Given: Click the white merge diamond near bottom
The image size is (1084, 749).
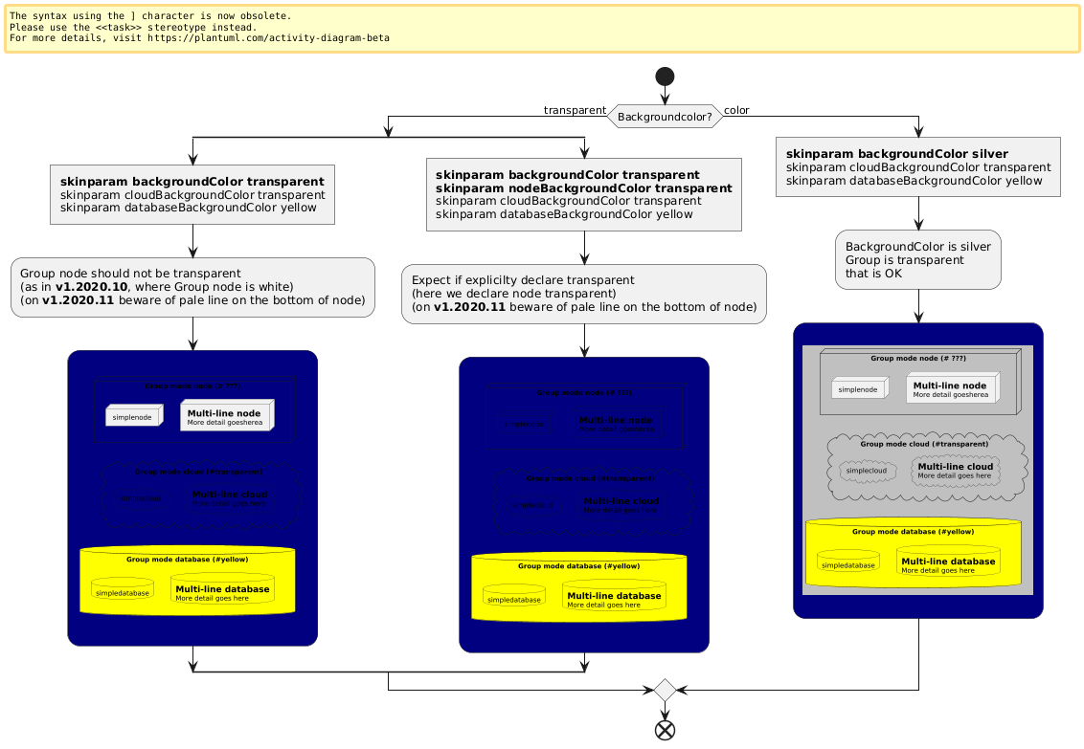Looking at the screenshot, I should [x=664, y=690].
